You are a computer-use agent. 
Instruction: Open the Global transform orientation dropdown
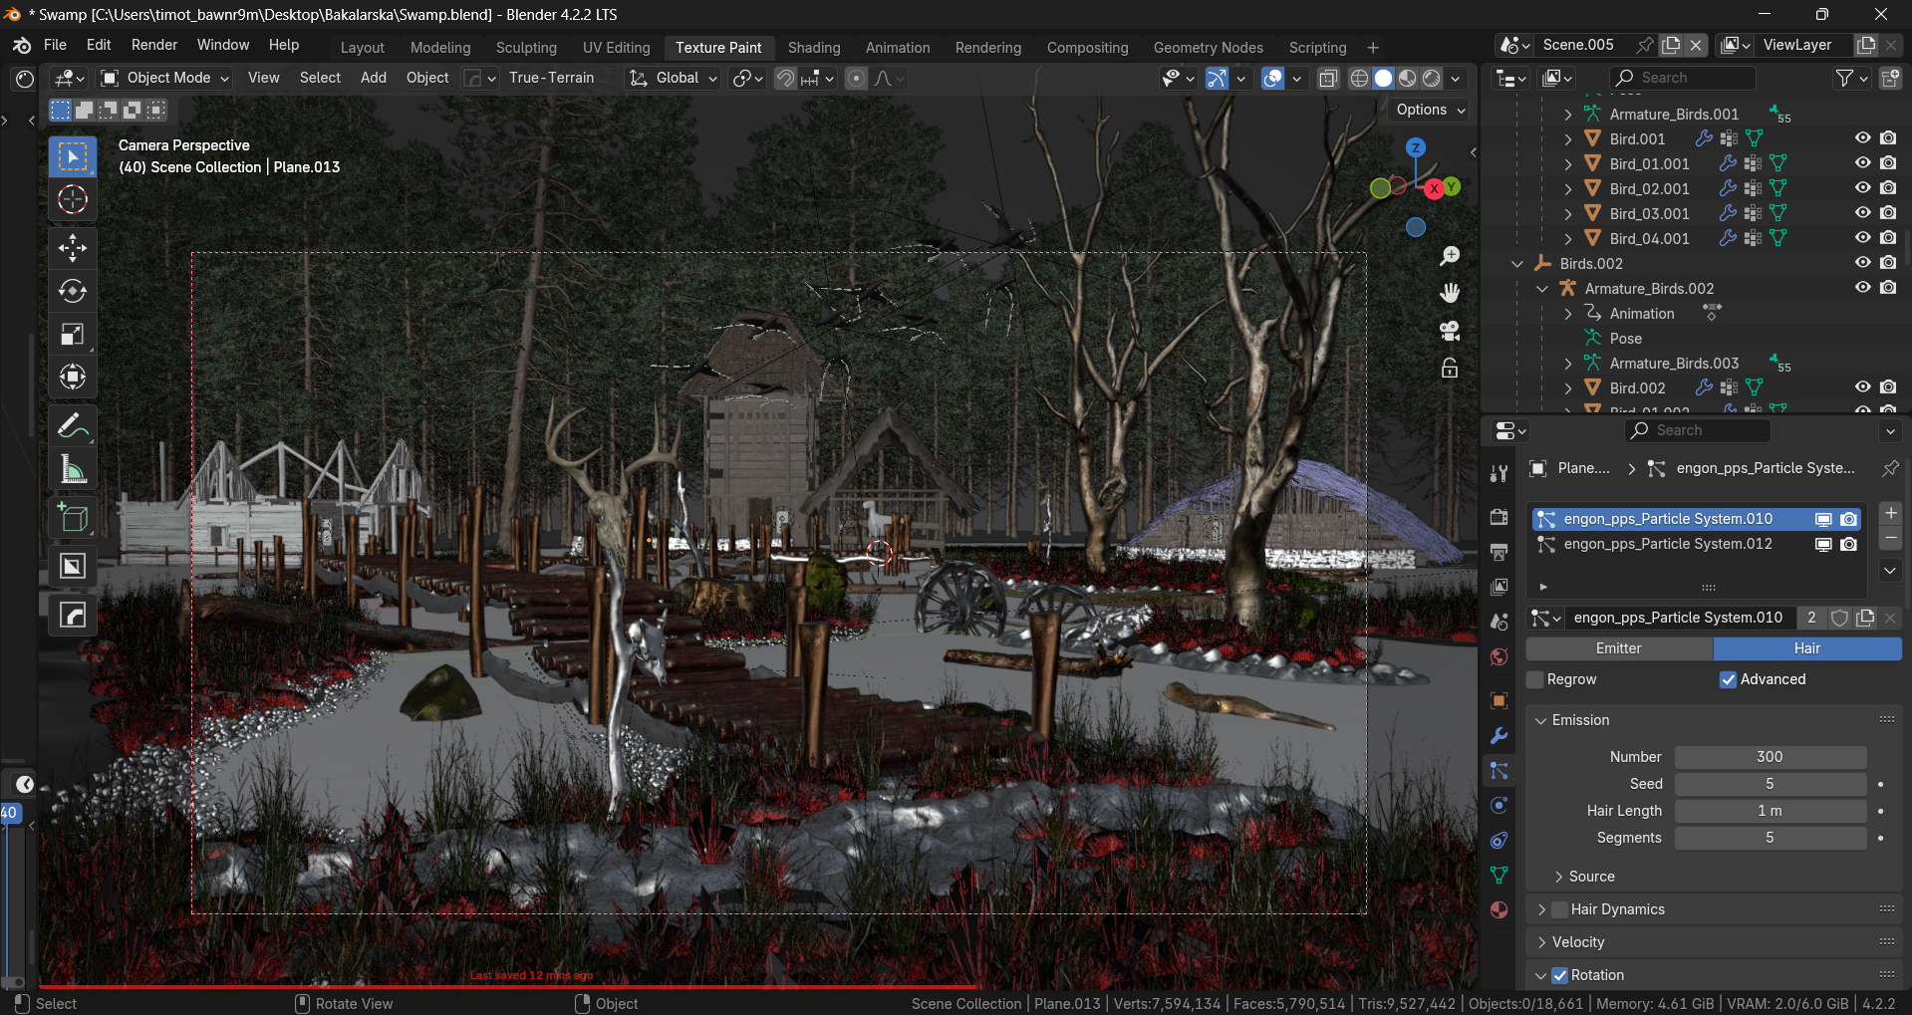(673, 78)
